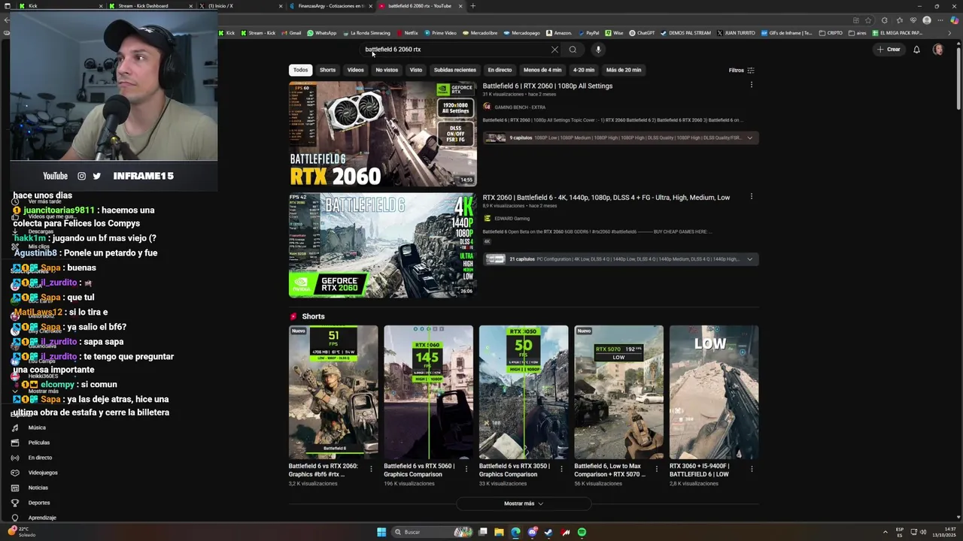Show hidden system tray icons chevron
963x541 pixels.
coord(884,532)
